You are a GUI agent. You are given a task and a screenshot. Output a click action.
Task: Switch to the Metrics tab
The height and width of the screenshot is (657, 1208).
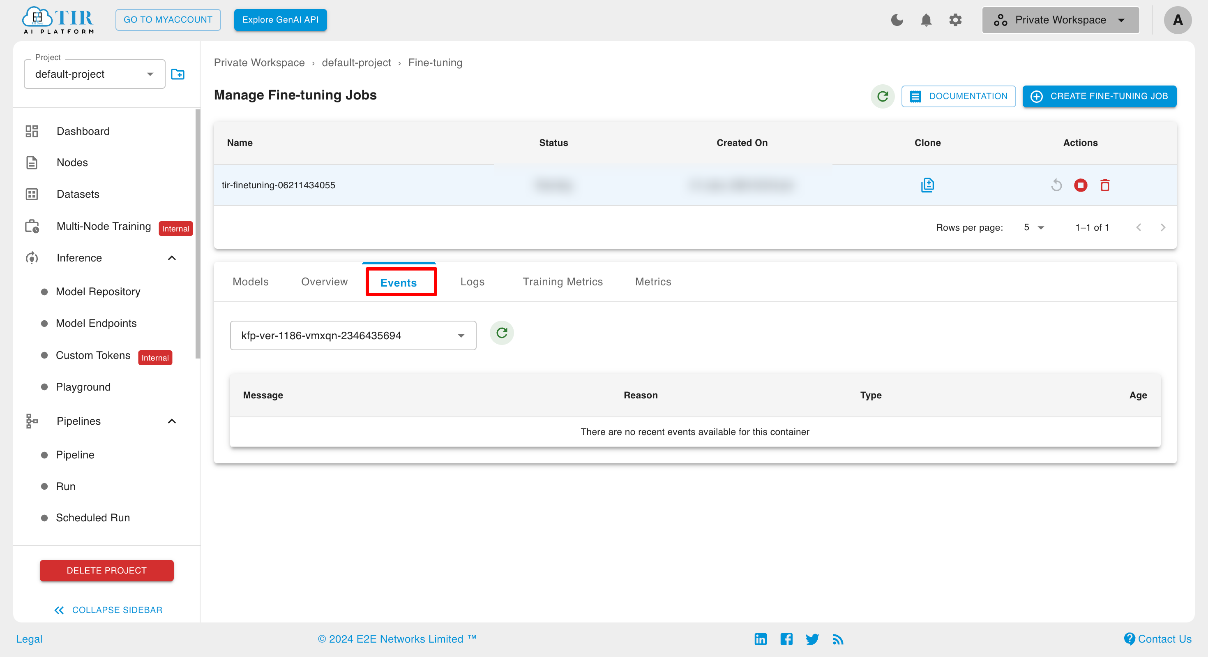coord(653,282)
